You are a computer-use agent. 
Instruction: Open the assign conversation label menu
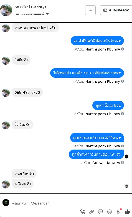[x=30, y=14]
